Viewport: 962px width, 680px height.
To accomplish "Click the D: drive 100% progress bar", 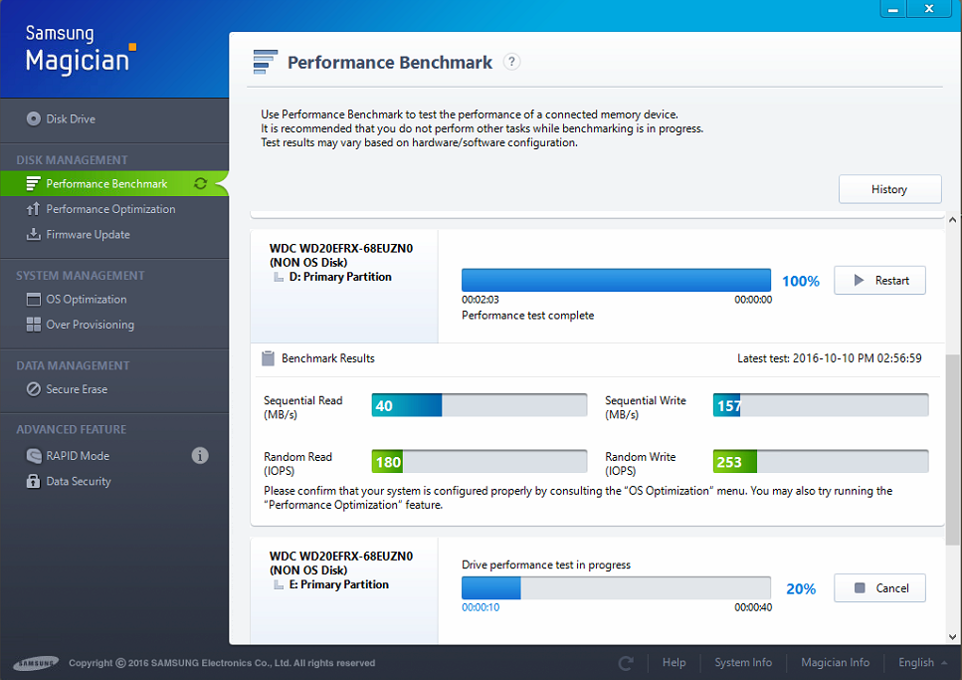I will click(616, 280).
